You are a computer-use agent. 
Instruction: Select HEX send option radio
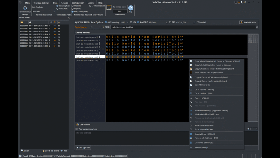point(131,22)
